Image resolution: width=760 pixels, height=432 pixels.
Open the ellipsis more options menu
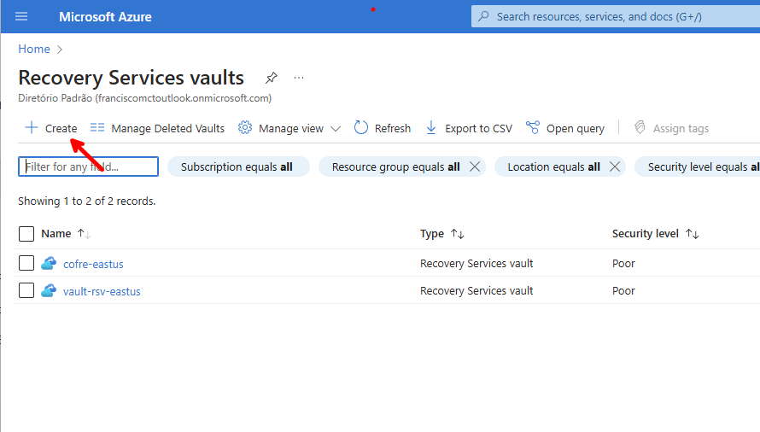299,78
